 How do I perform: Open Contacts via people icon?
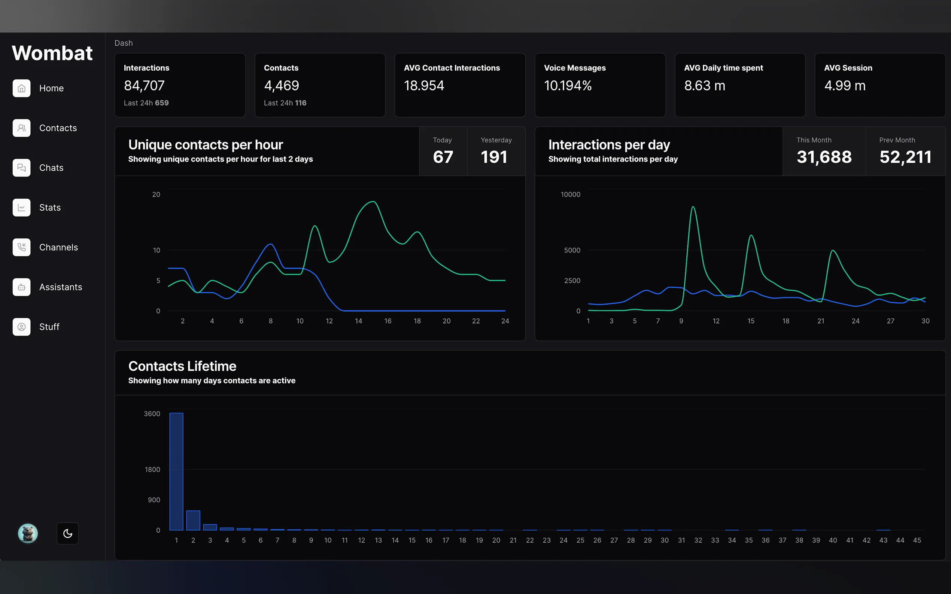coord(21,128)
